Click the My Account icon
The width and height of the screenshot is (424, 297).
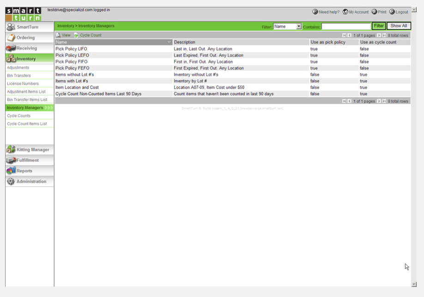point(345,12)
